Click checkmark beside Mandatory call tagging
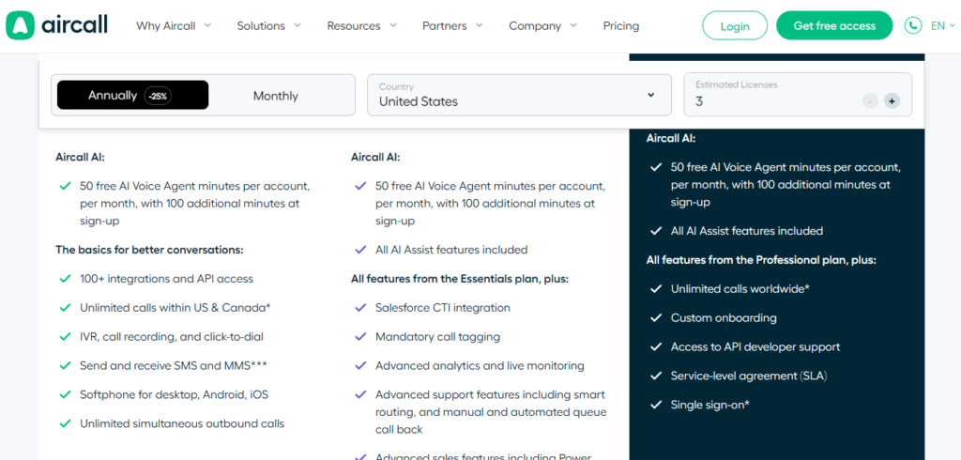The height and width of the screenshot is (460, 961). pyautogui.click(x=360, y=337)
